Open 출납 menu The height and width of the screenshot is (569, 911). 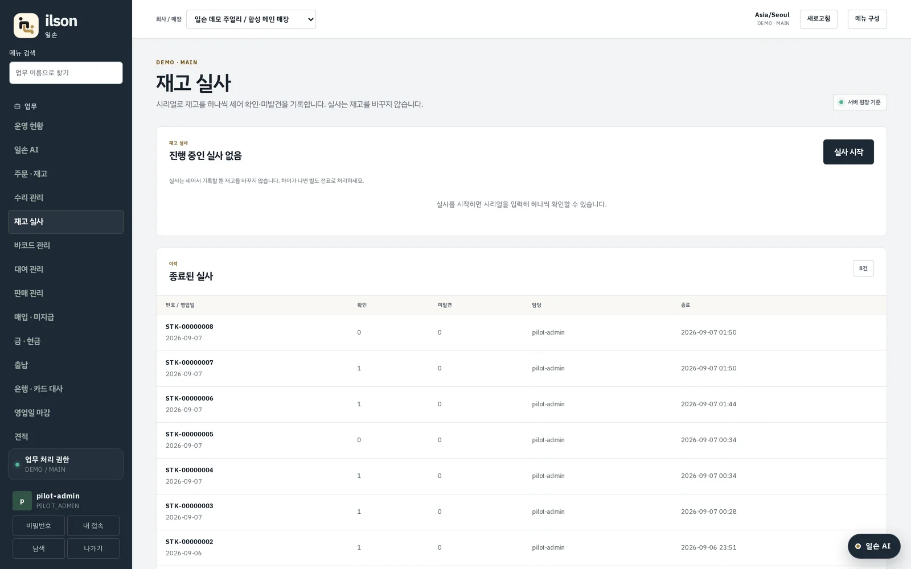coord(66,365)
